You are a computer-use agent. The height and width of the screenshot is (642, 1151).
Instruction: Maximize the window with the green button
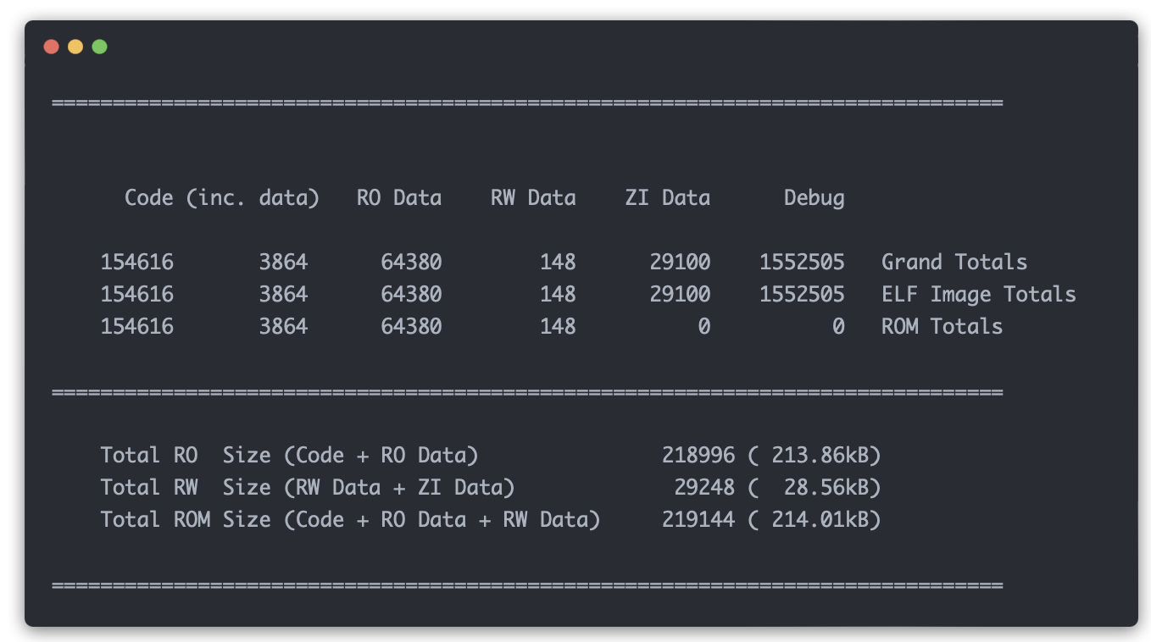click(99, 47)
